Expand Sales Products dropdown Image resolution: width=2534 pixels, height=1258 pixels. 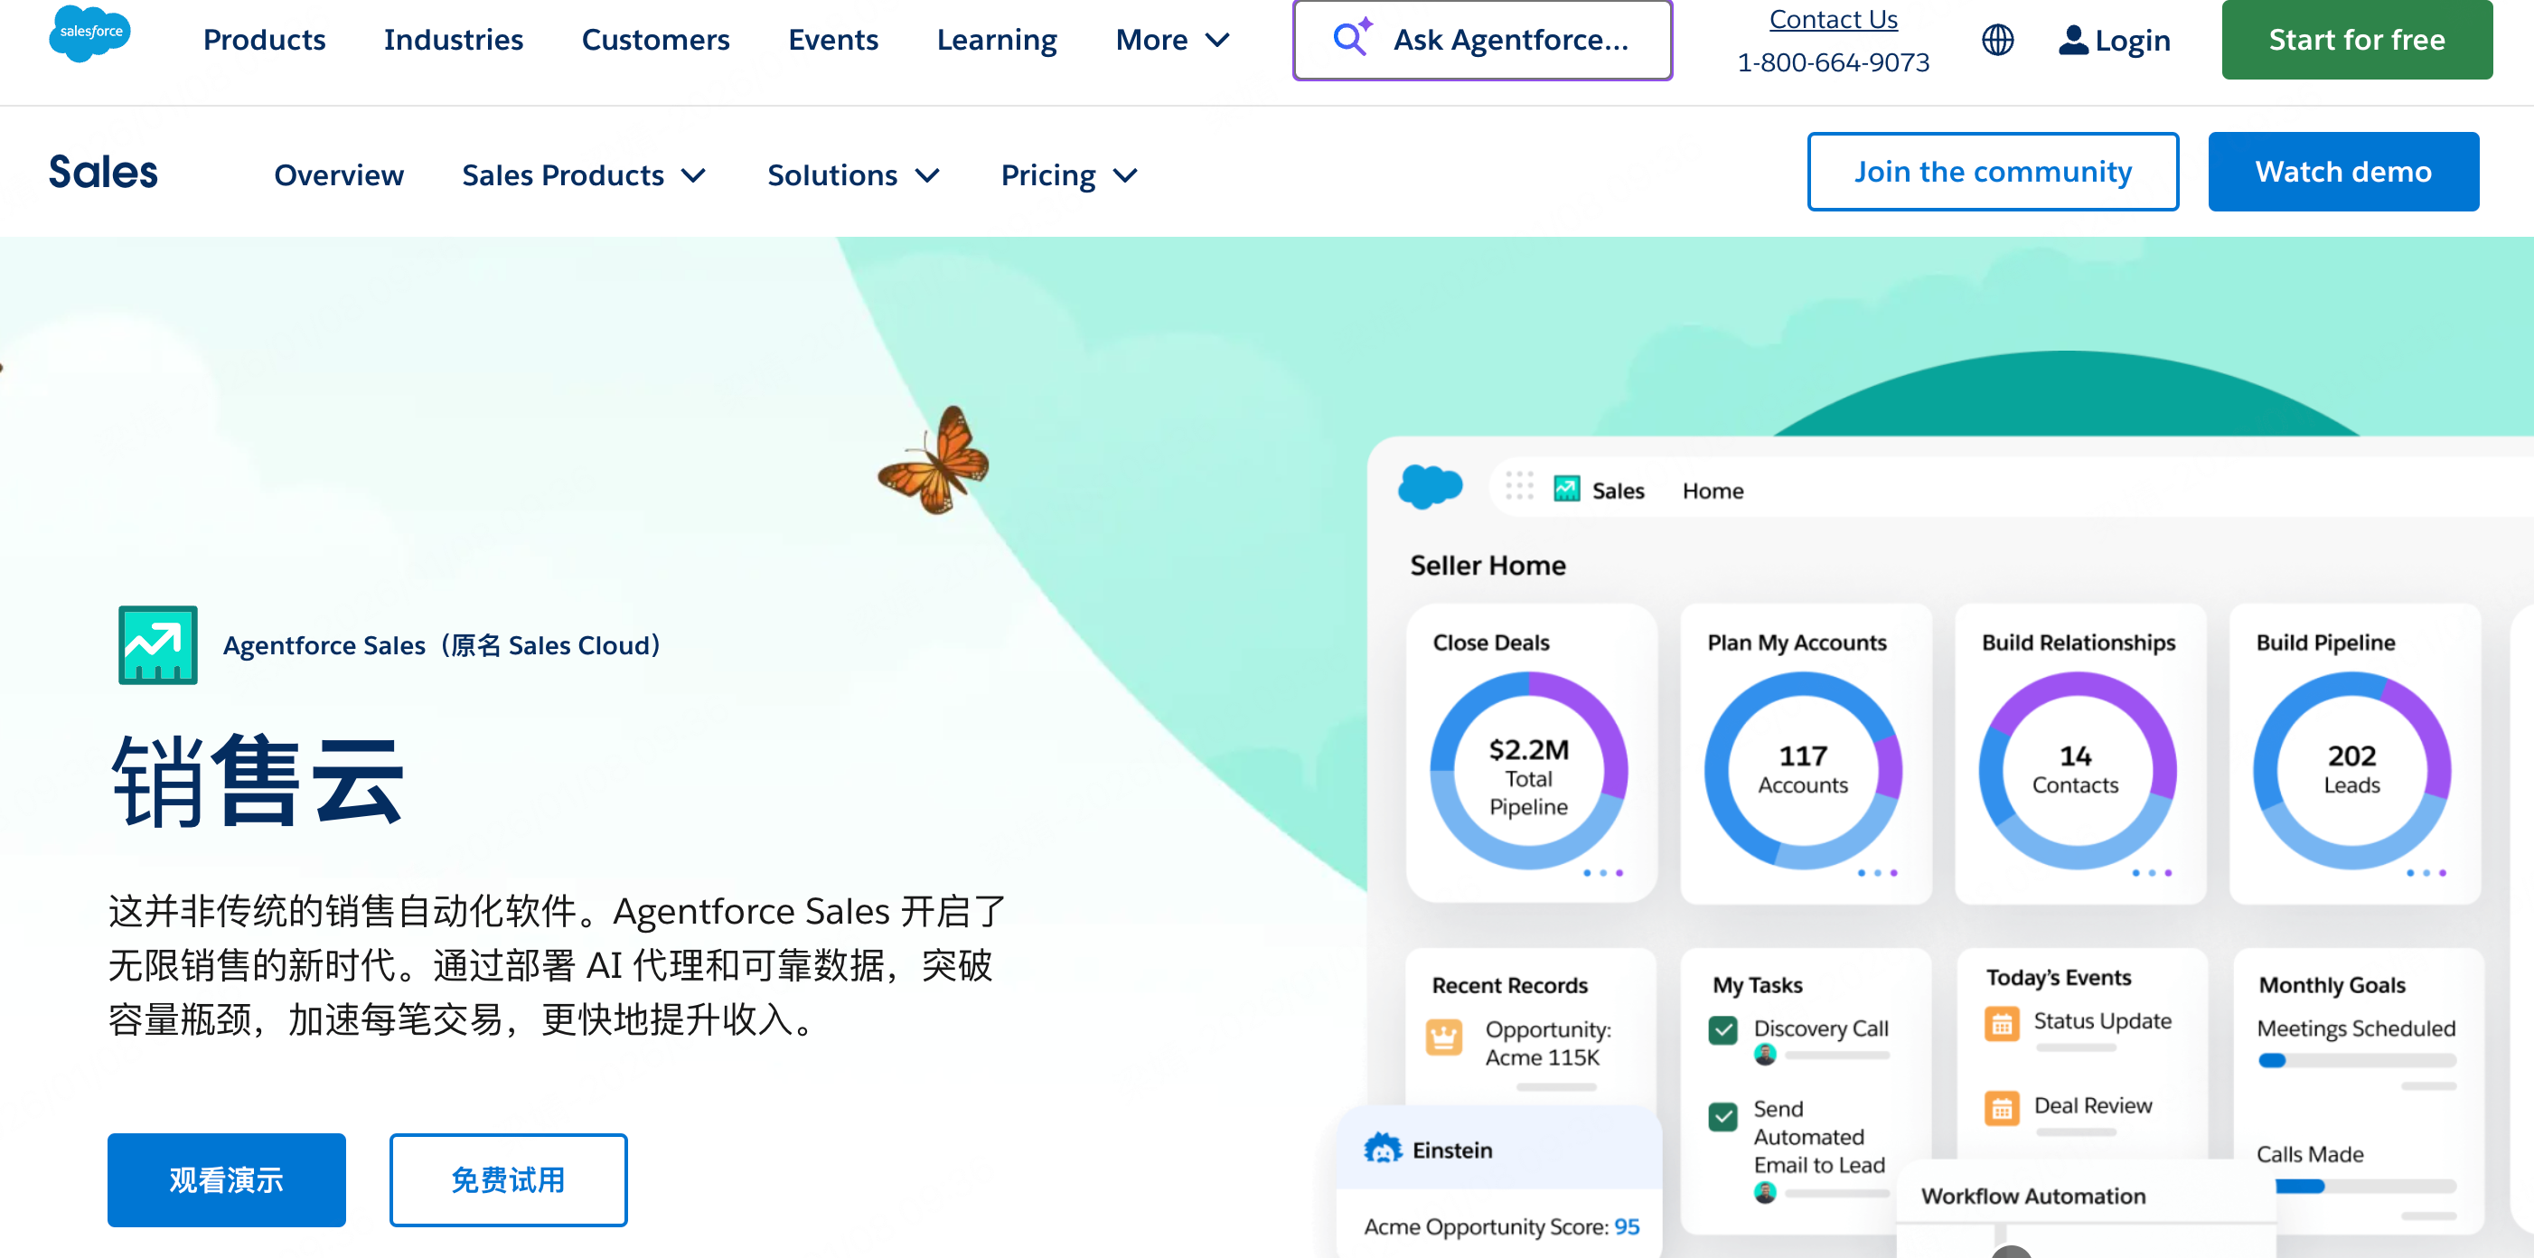(x=585, y=175)
